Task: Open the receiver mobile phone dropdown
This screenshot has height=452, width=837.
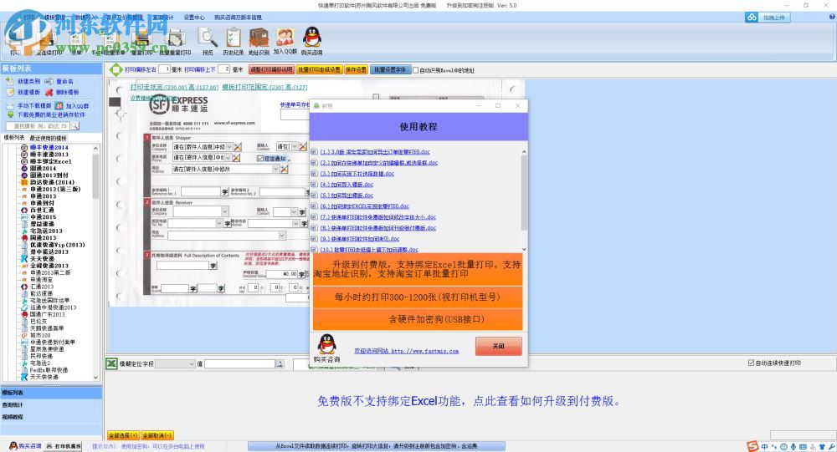Action: pos(295,223)
